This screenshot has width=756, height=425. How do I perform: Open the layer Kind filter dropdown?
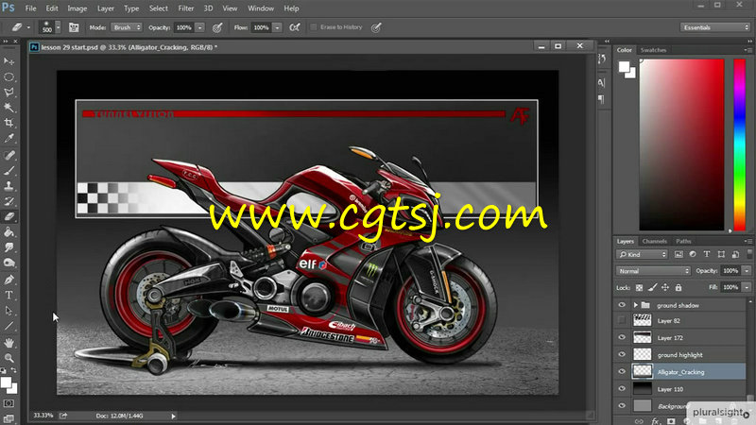642,254
